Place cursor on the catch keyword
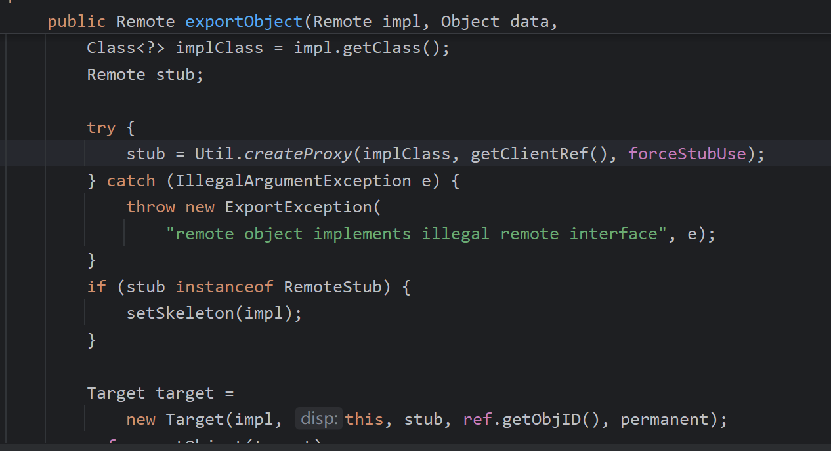 click(x=131, y=181)
